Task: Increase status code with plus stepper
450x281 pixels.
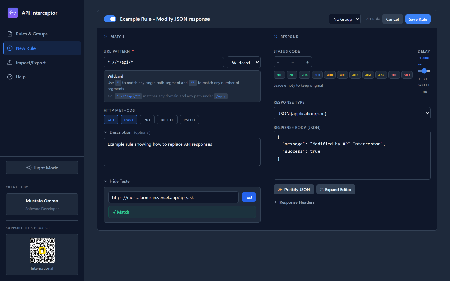Action: (307, 62)
